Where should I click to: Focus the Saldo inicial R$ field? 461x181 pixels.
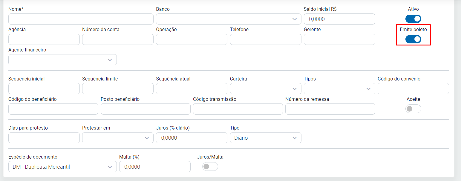coord(339,19)
